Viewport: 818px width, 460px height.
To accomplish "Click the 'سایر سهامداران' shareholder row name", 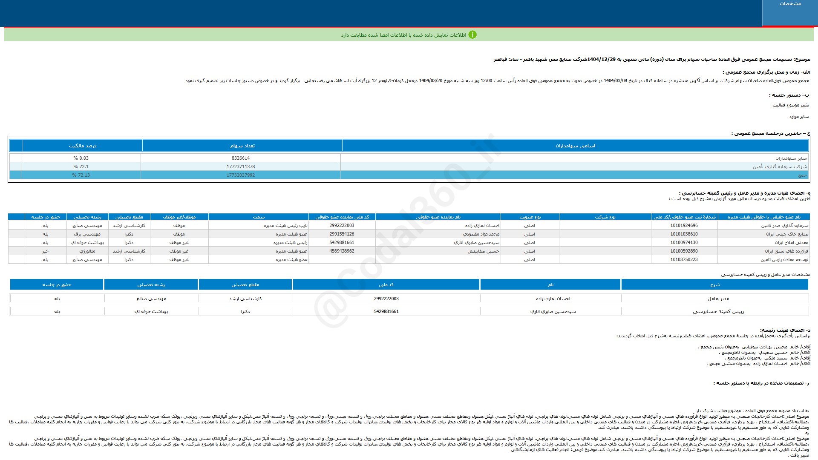I will (791, 158).
